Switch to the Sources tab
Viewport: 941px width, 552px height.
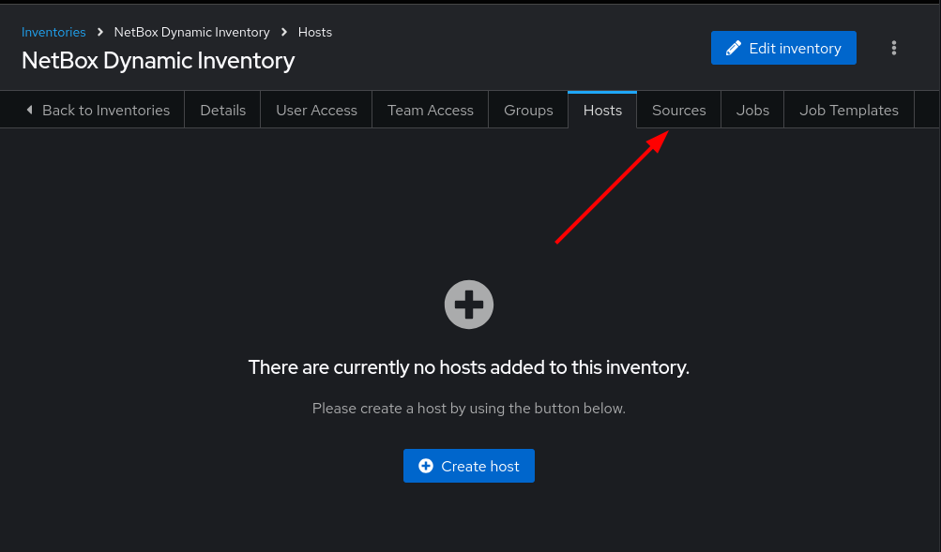click(x=678, y=111)
